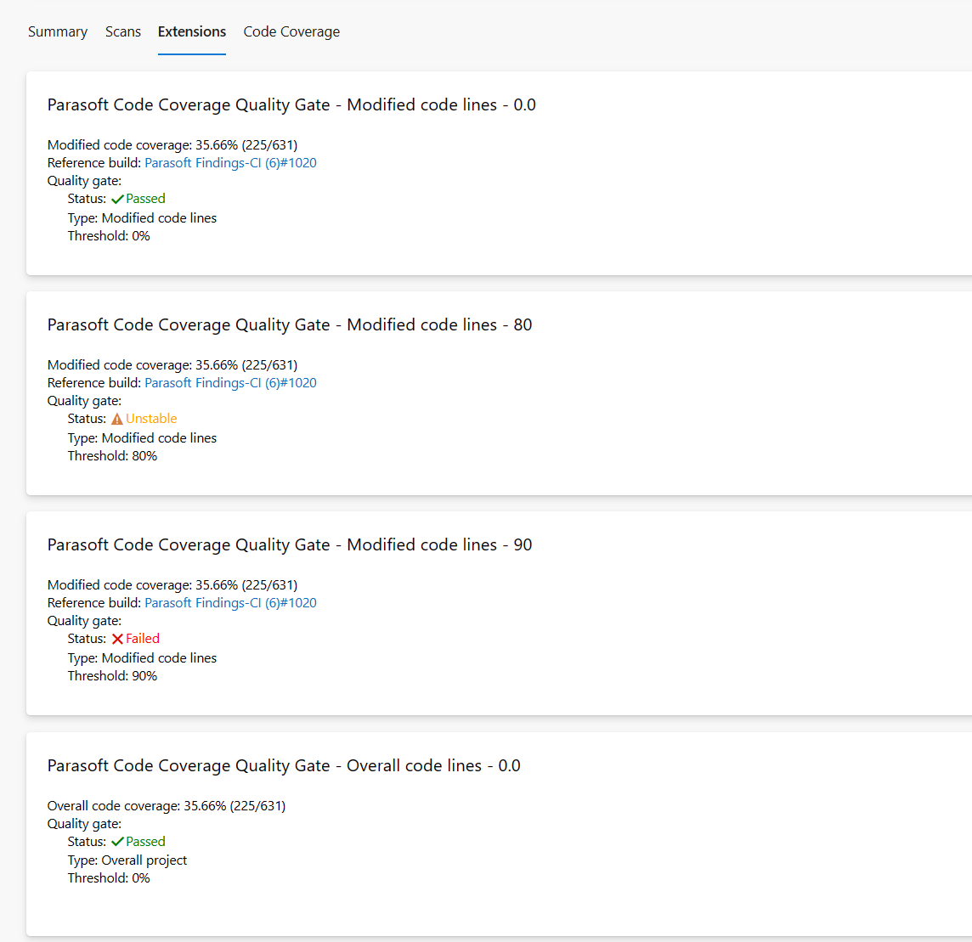Image resolution: width=972 pixels, height=942 pixels.
Task: Click the orange Unstable warning triangle icon
Action: point(117,419)
